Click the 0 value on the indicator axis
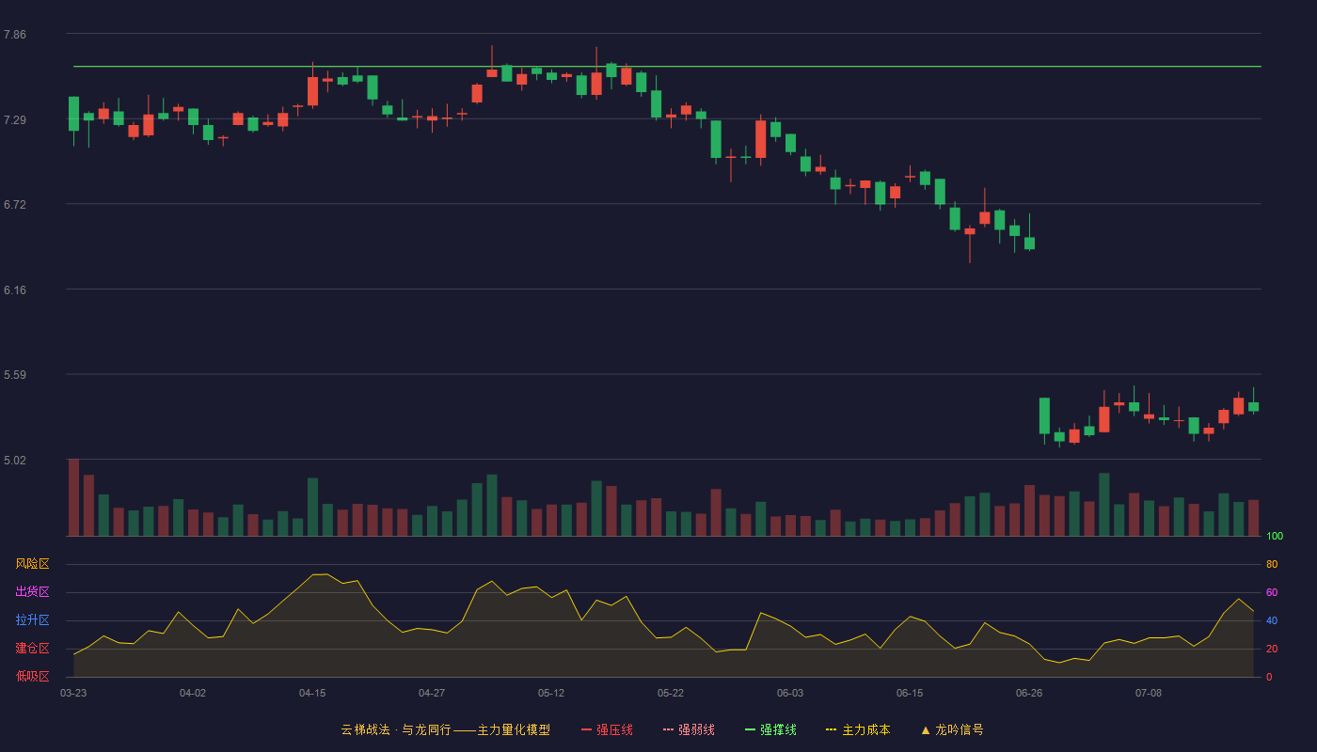Image resolution: width=1317 pixels, height=752 pixels. 1269,677
